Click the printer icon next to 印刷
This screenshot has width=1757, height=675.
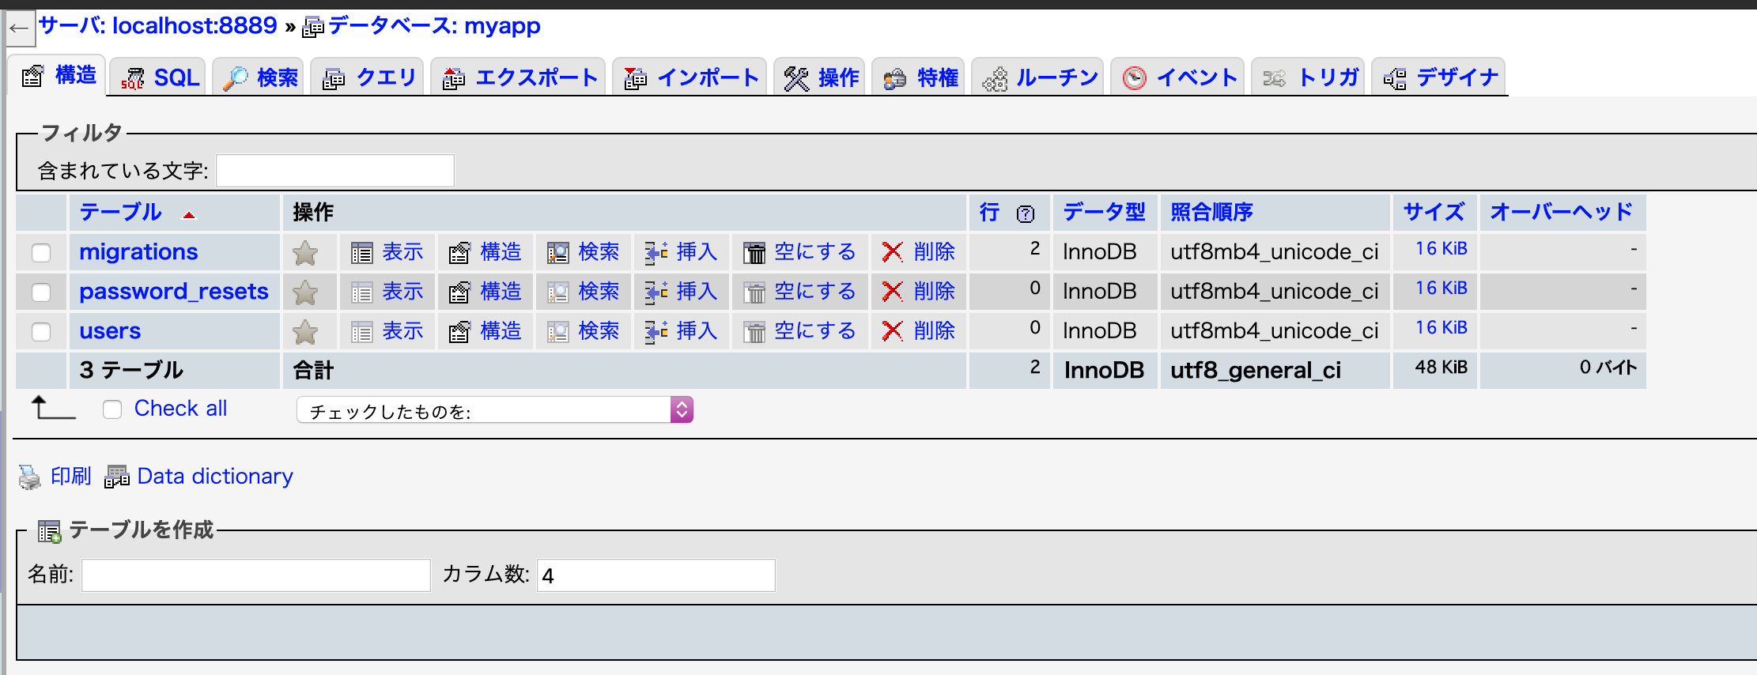click(x=30, y=477)
